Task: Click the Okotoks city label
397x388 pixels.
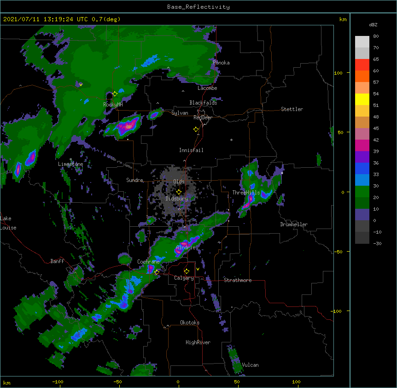Action: point(190,323)
